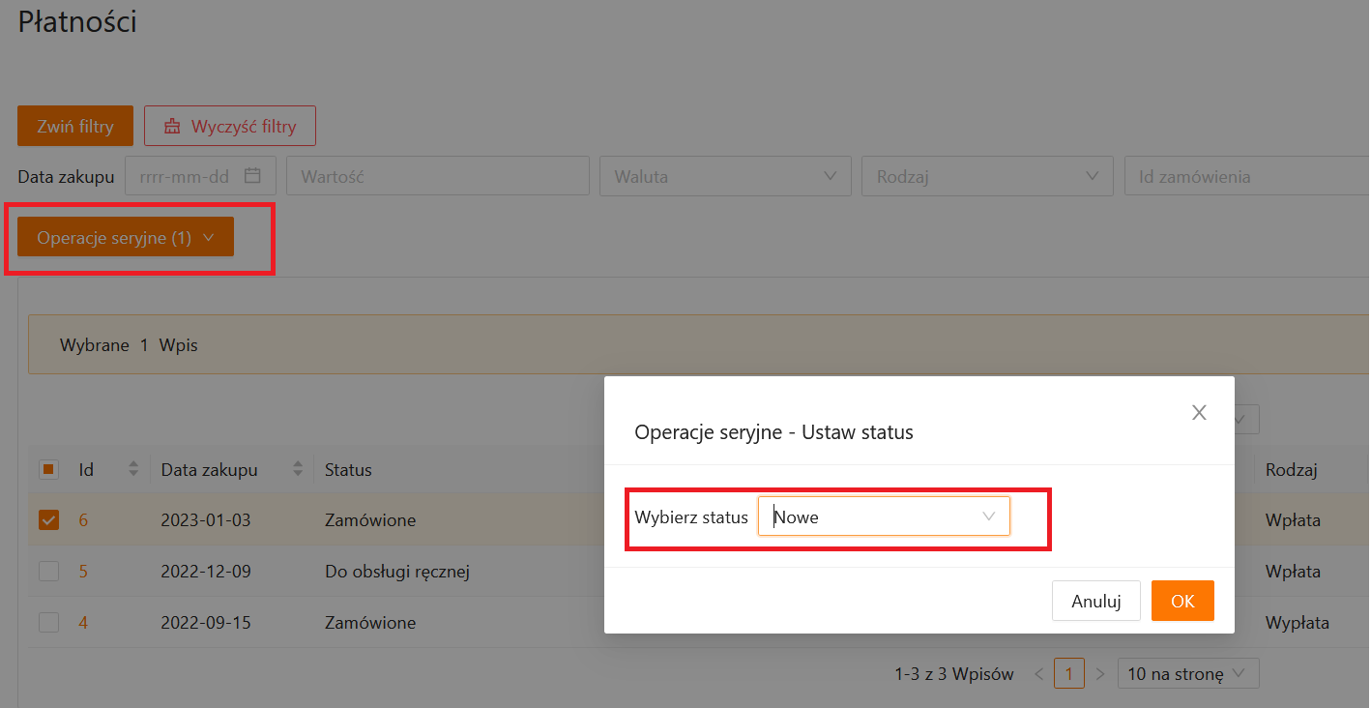Sort Id column using sort arrows
1371x708 pixels.
pyautogui.click(x=133, y=470)
